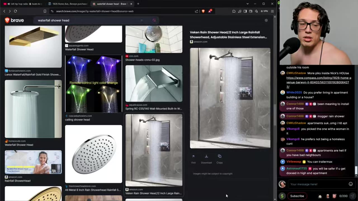
Task: Open the homescute Waterfall Shower Head thumbnail
Action: 33,109
